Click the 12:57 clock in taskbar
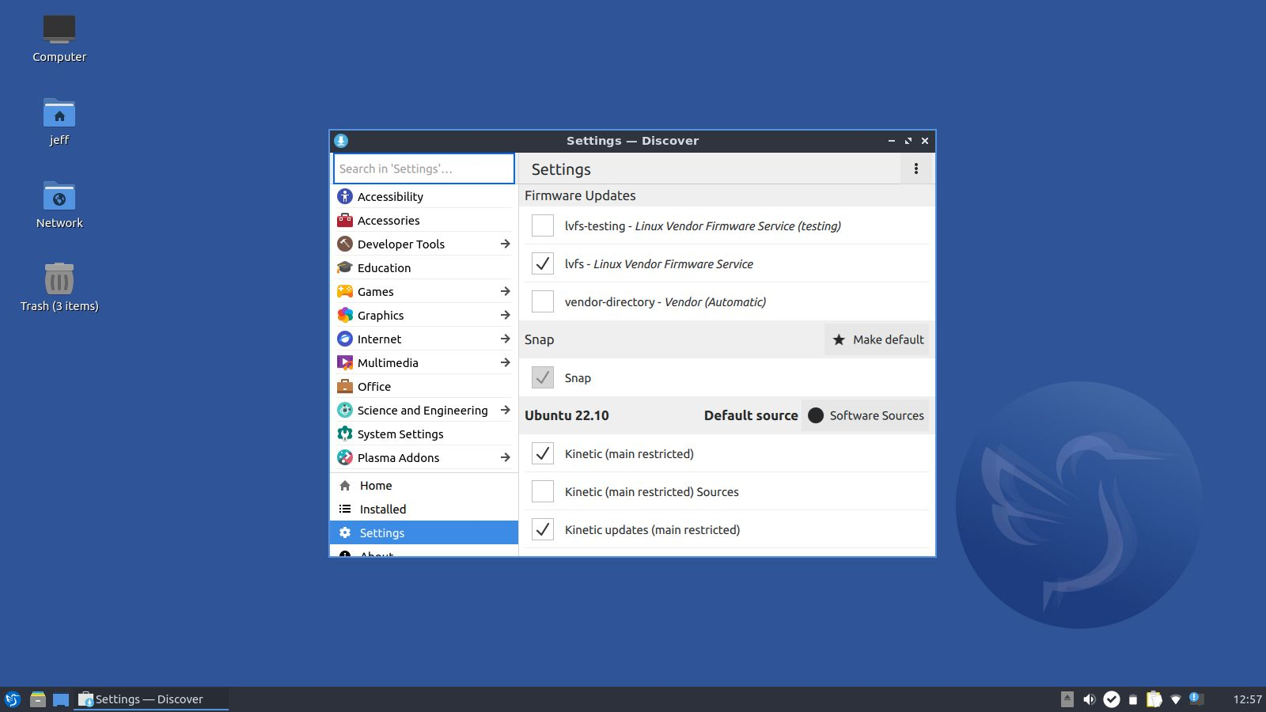The height and width of the screenshot is (712, 1266). (1247, 699)
